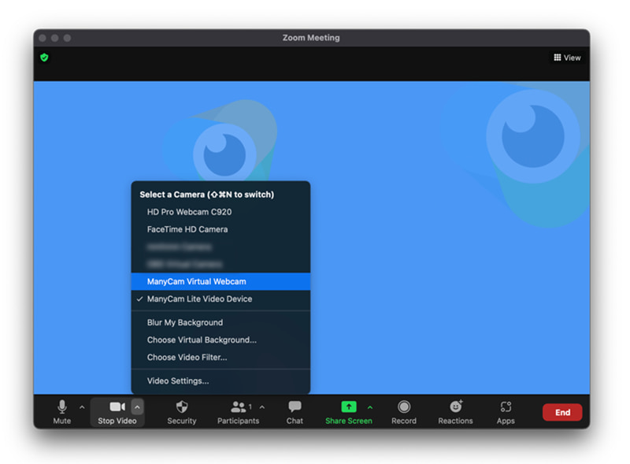Select the first blurred camera entry
The width and height of the screenshot is (630, 464).
[x=220, y=247]
